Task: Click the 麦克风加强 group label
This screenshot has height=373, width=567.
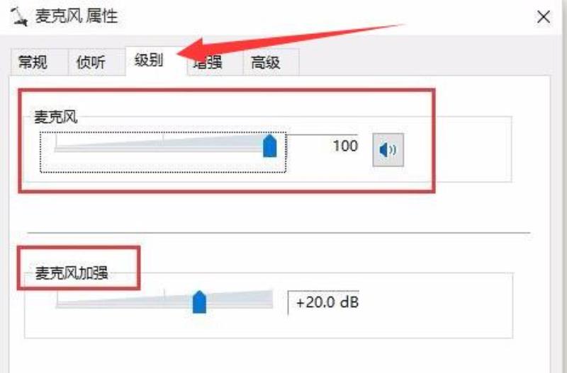Action: 72,273
